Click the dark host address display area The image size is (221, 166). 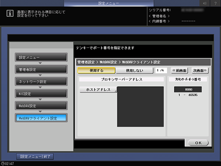click(x=140, y=107)
